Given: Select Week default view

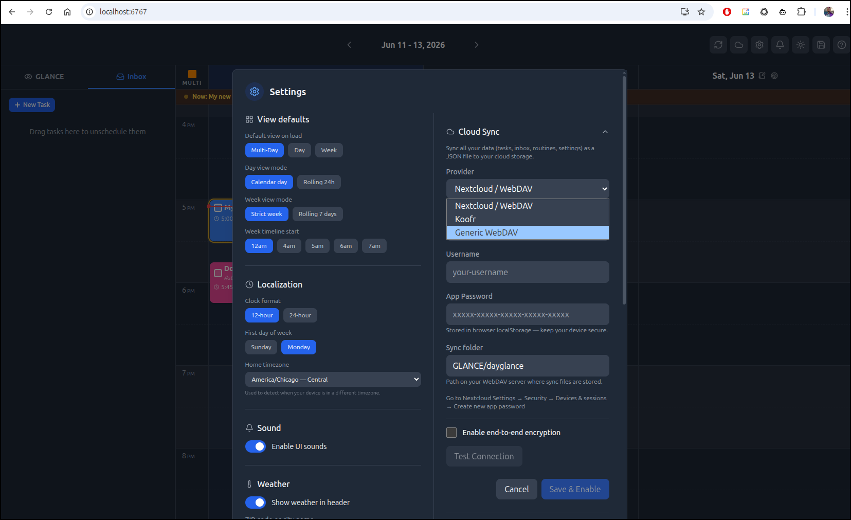Looking at the screenshot, I should [329, 150].
